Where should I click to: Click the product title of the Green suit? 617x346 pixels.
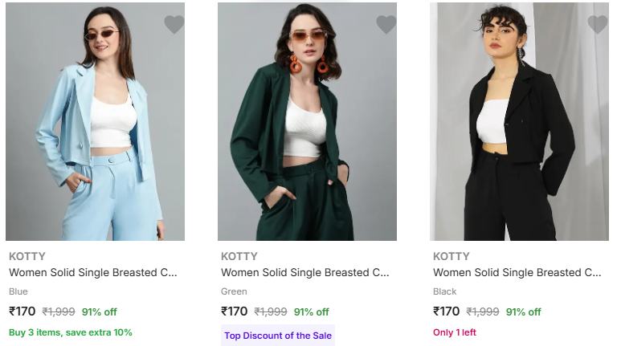[304, 273]
